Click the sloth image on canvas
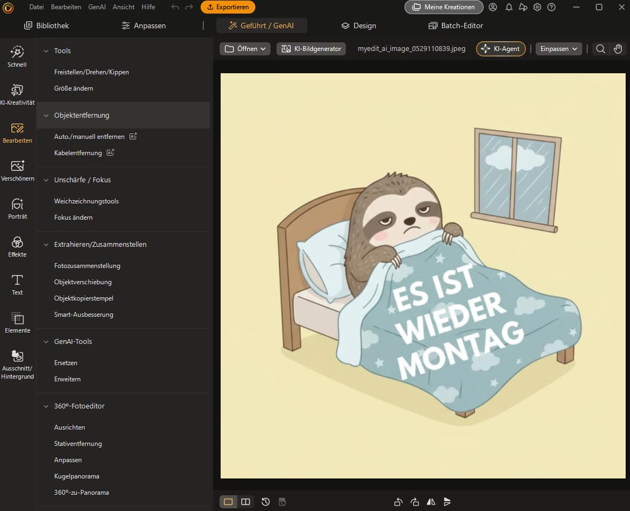 click(423, 276)
